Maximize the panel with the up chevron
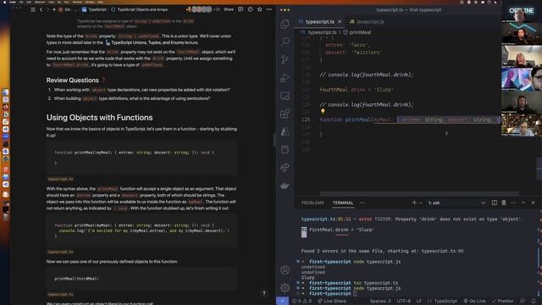 tap(523, 202)
